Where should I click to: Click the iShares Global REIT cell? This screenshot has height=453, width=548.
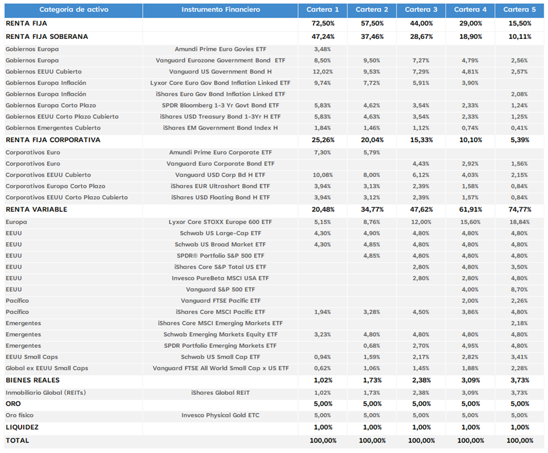tap(221, 393)
